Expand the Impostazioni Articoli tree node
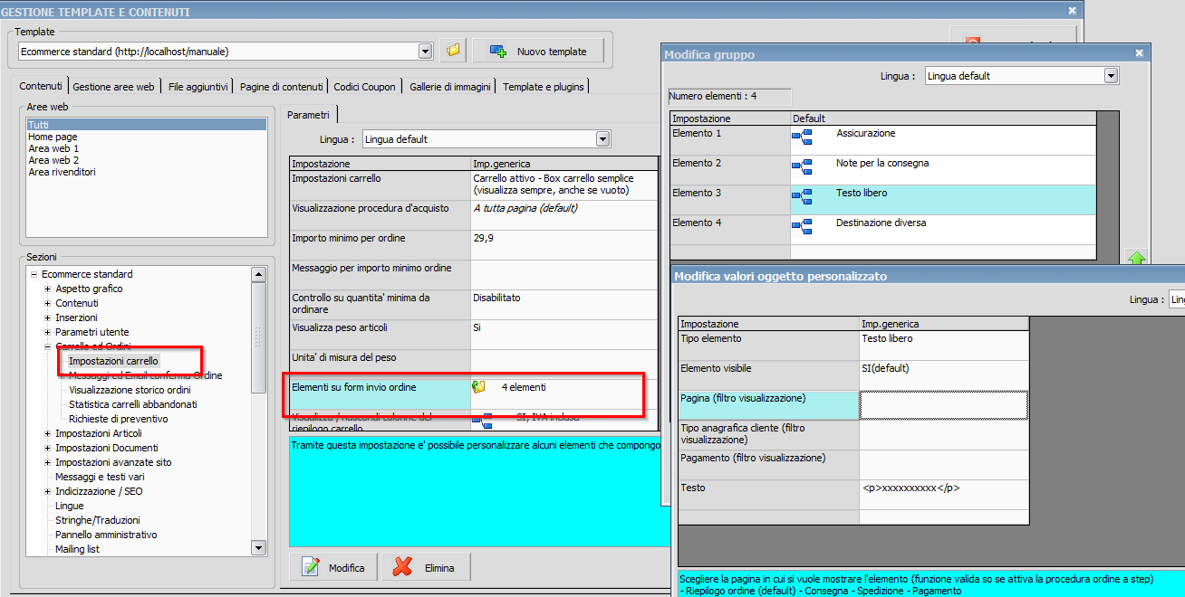This screenshot has height=597, width=1185. pos(48,433)
